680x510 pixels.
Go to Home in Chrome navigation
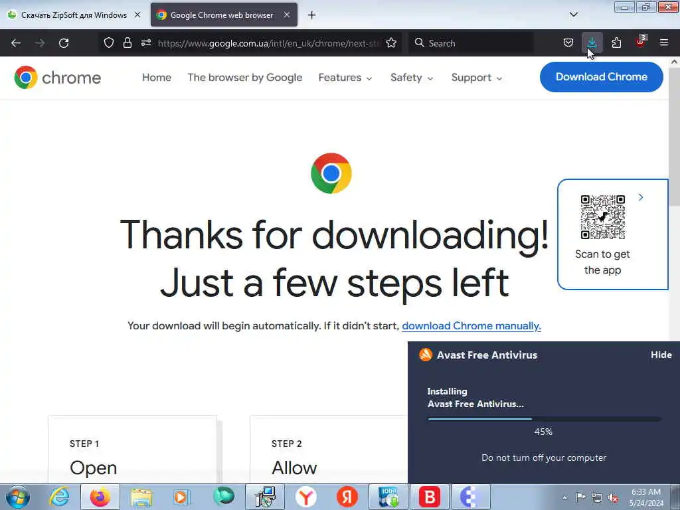[x=157, y=78]
